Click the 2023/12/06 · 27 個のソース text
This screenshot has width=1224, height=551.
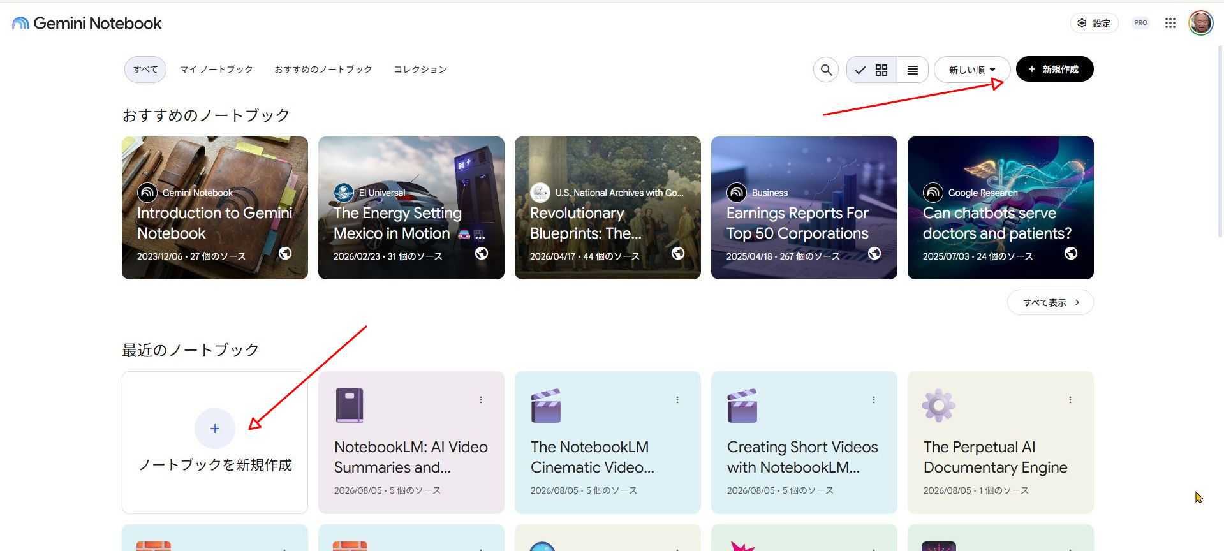point(191,256)
